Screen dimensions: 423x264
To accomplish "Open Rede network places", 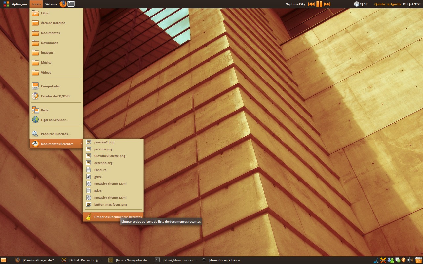I will pos(56,110).
